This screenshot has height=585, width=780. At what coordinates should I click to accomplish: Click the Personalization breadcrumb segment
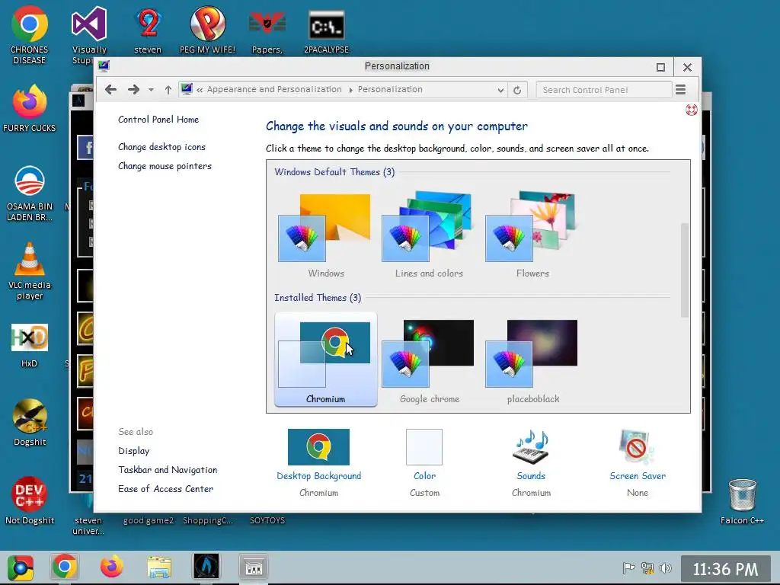pyautogui.click(x=390, y=90)
